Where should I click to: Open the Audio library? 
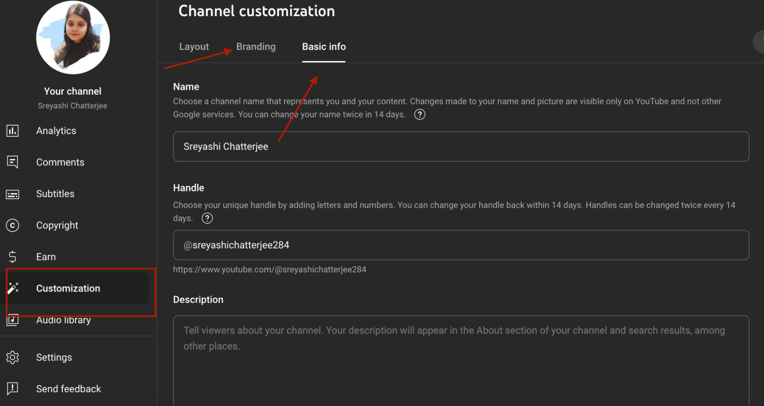(63, 320)
